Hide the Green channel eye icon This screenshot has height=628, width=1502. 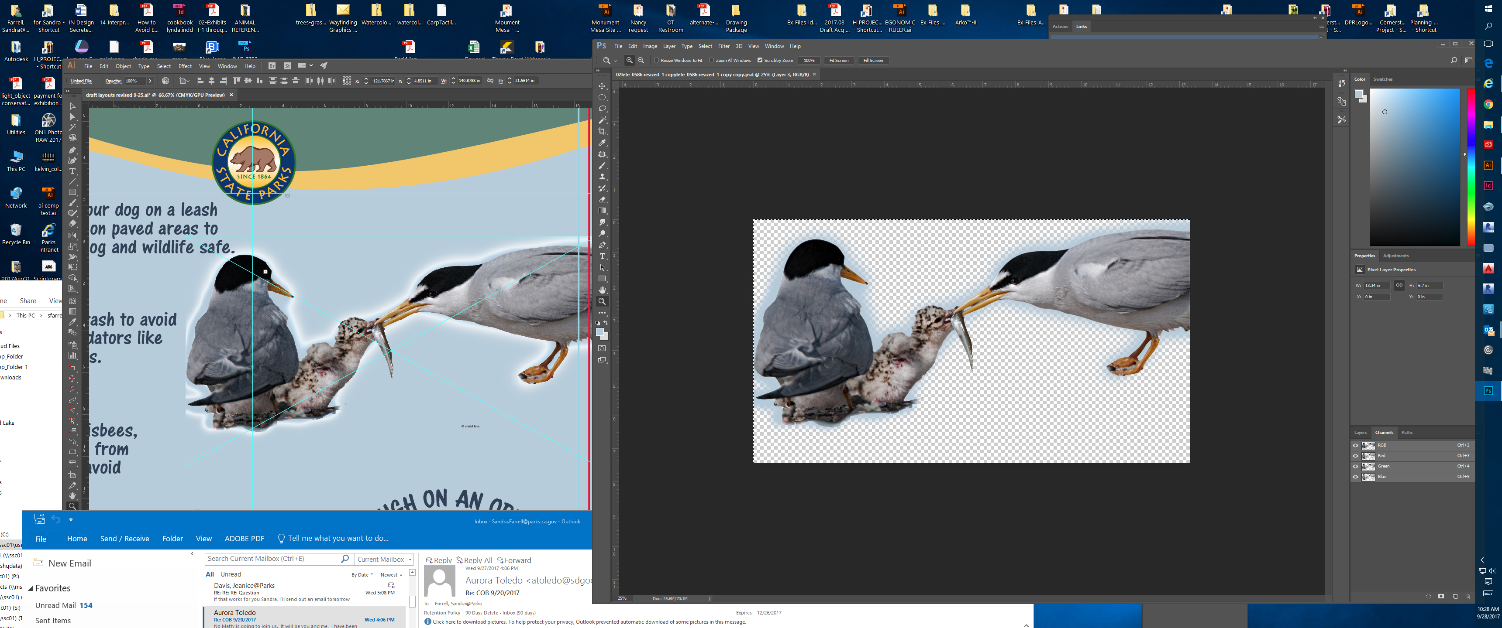pyautogui.click(x=1356, y=467)
